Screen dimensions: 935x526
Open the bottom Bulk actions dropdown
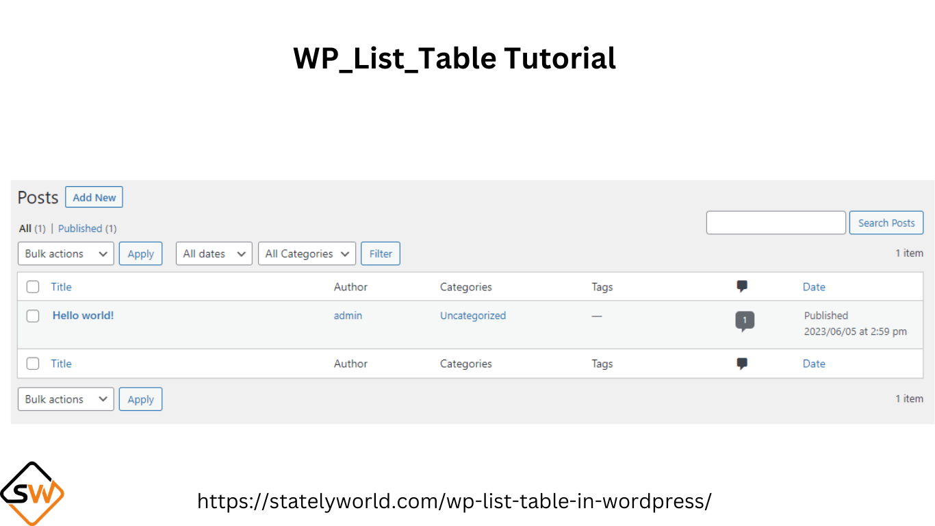tap(66, 399)
